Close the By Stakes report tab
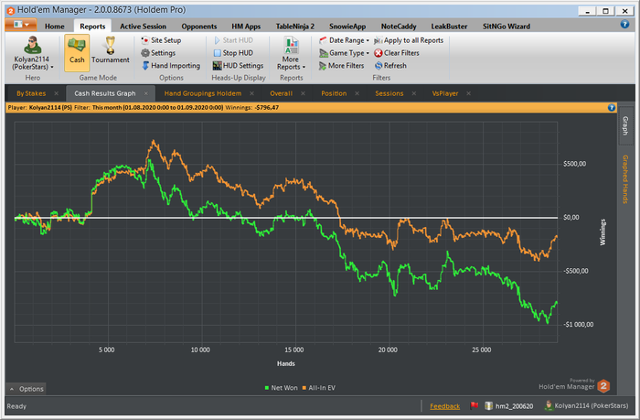 point(57,93)
